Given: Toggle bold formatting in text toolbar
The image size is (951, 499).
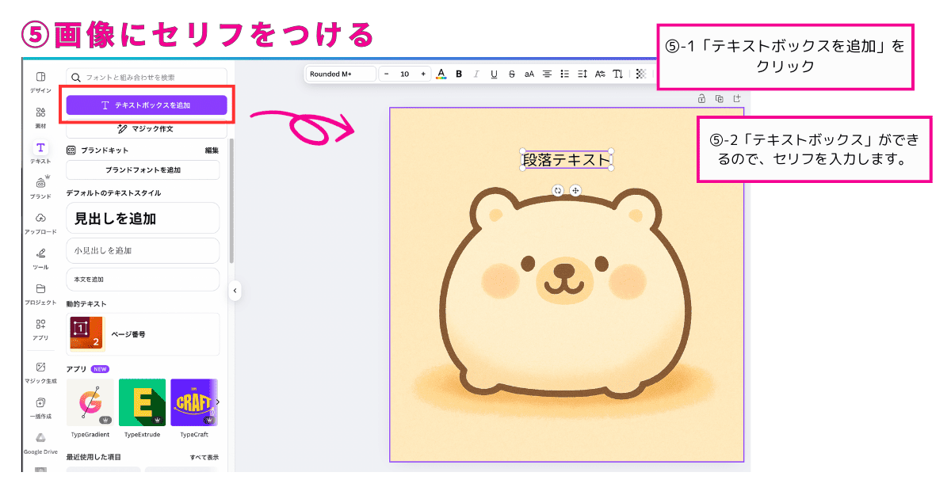Looking at the screenshot, I should pos(459,74).
